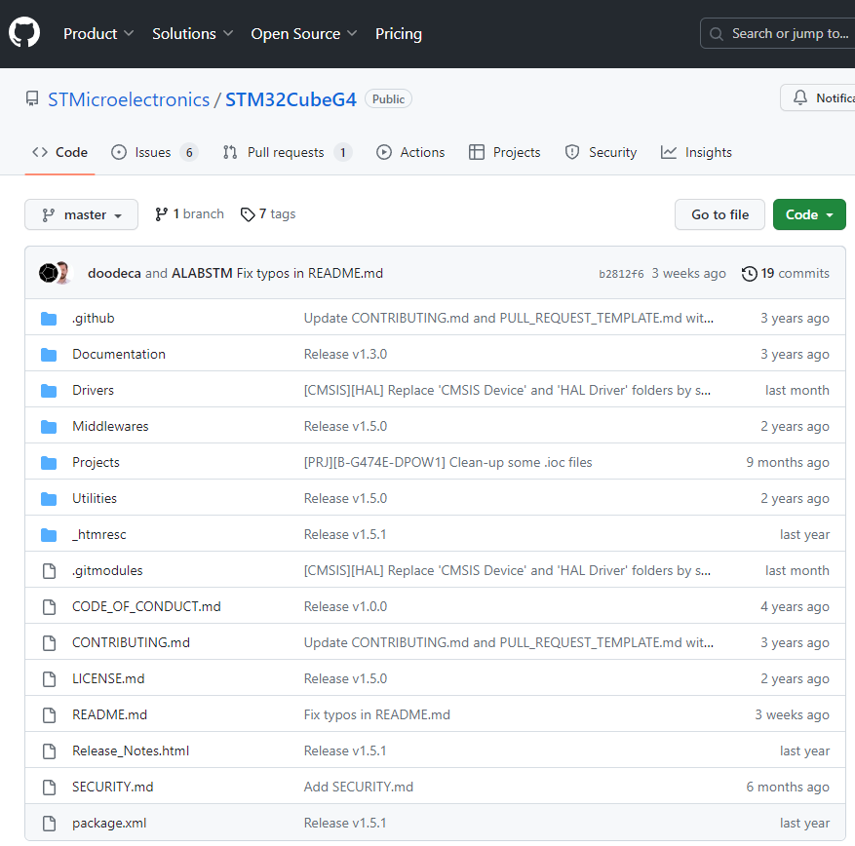Open commit message 'Release v1.3.0'
Image resolution: width=855 pixels, height=846 pixels.
345,355
